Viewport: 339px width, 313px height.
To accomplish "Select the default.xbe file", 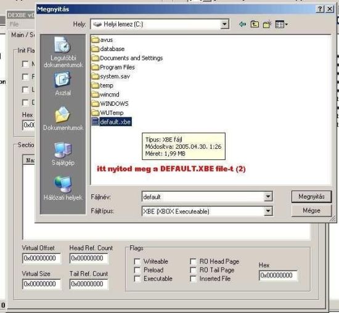I will pos(112,122).
